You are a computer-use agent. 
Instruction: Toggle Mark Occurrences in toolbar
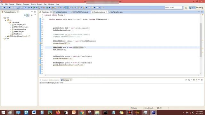pos(67,8)
